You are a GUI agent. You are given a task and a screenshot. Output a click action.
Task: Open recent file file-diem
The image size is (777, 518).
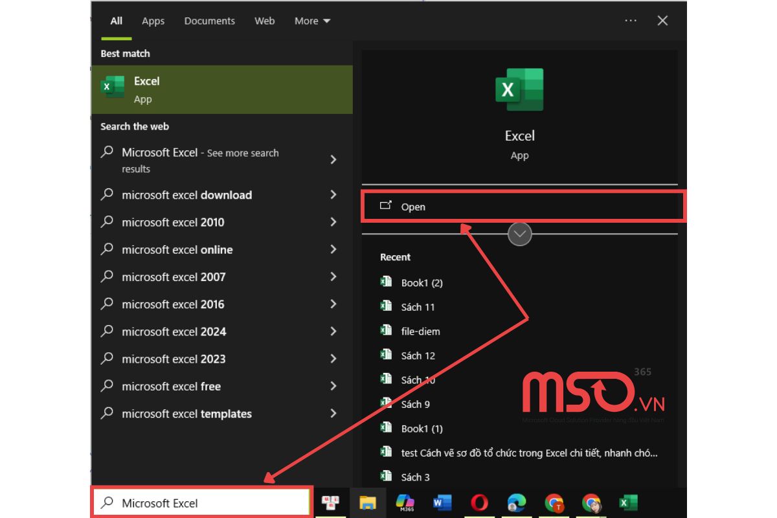pos(420,331)
